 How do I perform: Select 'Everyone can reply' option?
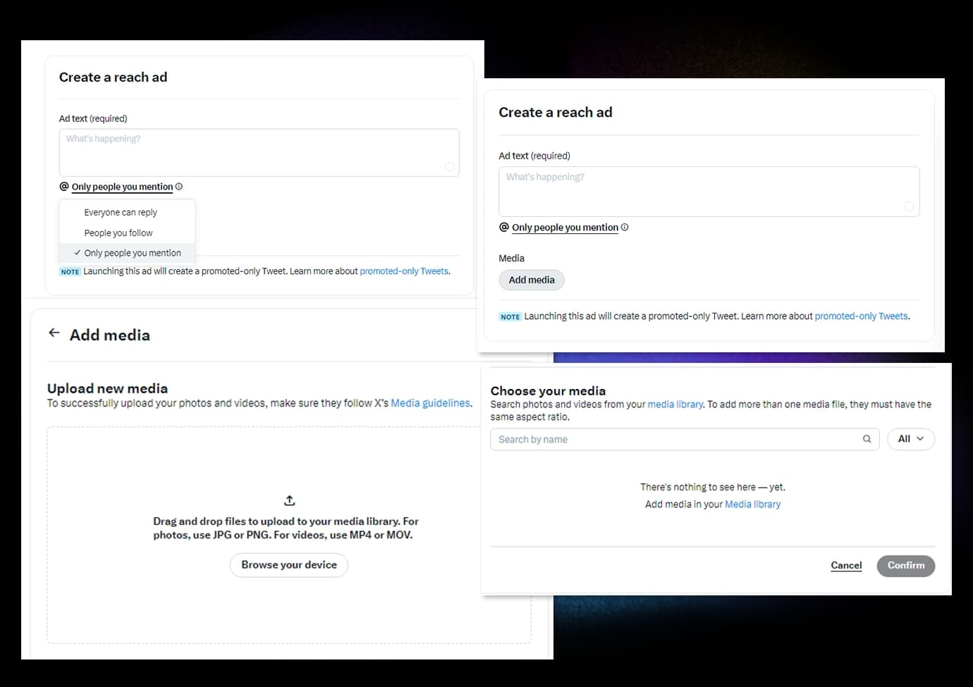pos(121,212)
